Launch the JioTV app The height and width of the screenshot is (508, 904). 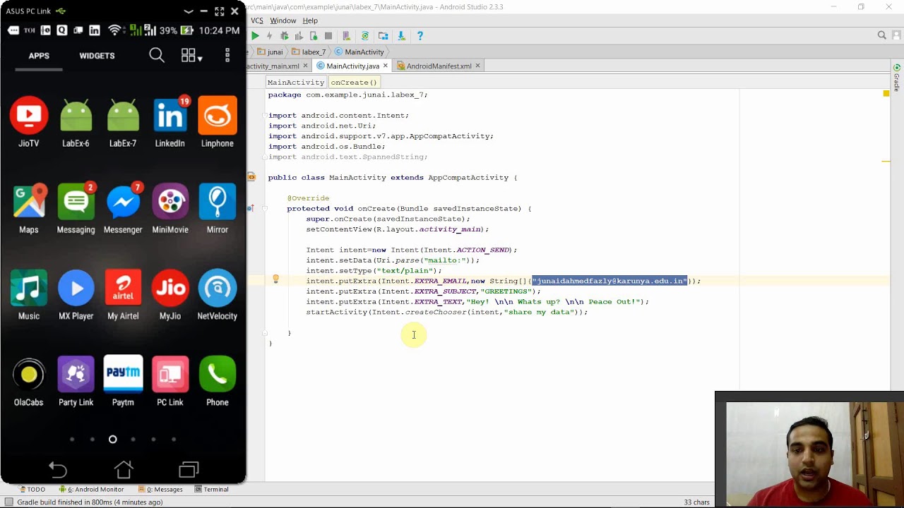point(29,122)
